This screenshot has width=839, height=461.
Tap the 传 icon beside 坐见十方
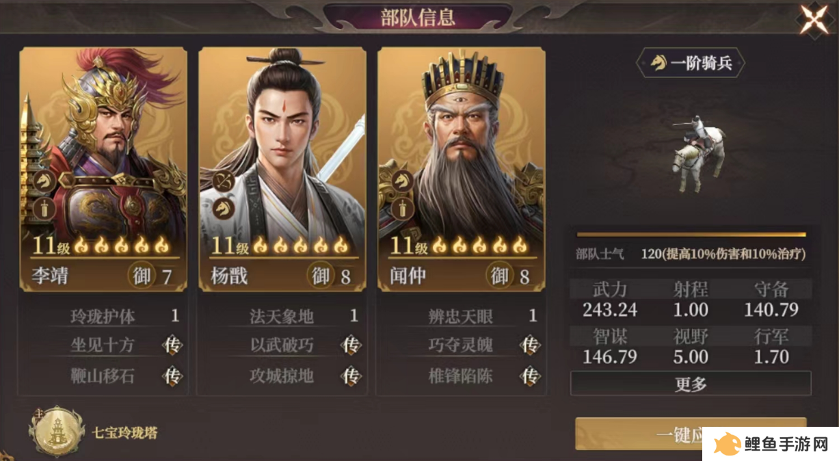pyautogui.click(x=172, y=345)
